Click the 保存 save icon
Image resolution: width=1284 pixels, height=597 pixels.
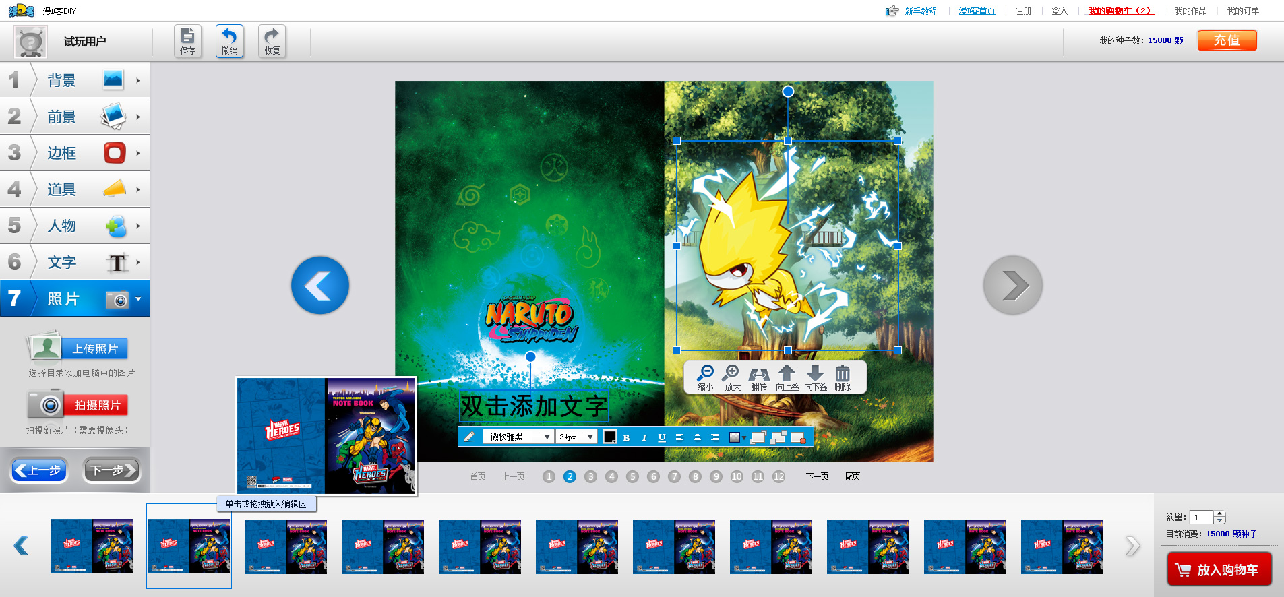tap(188, 41)
